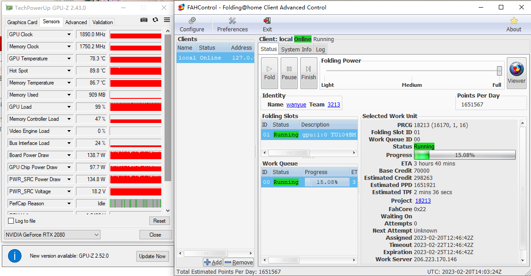This screenshot has width=531, height=276.
Task: Take GPU-Z screenshot with the camera icon
Action: pos(144,20)
